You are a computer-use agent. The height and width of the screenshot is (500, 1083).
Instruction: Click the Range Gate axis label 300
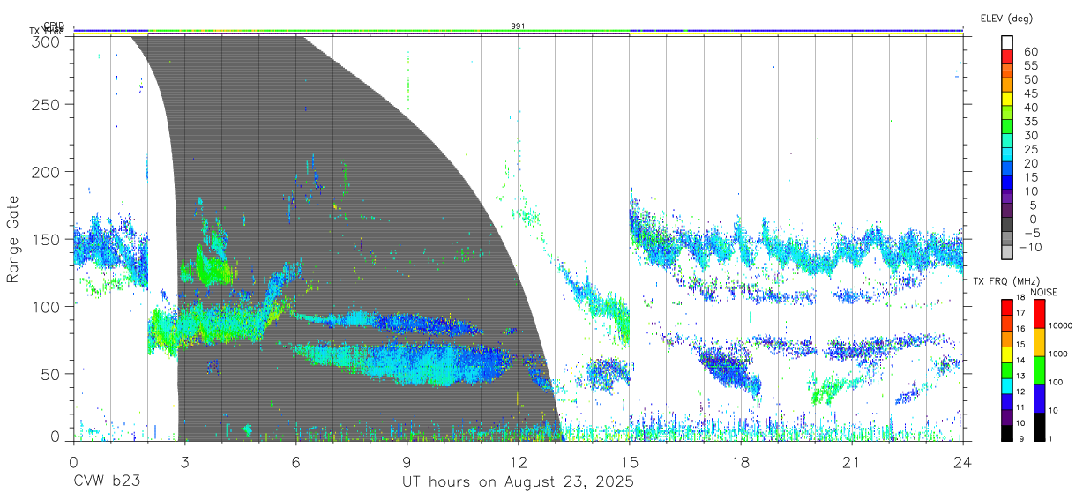(46, 41)
